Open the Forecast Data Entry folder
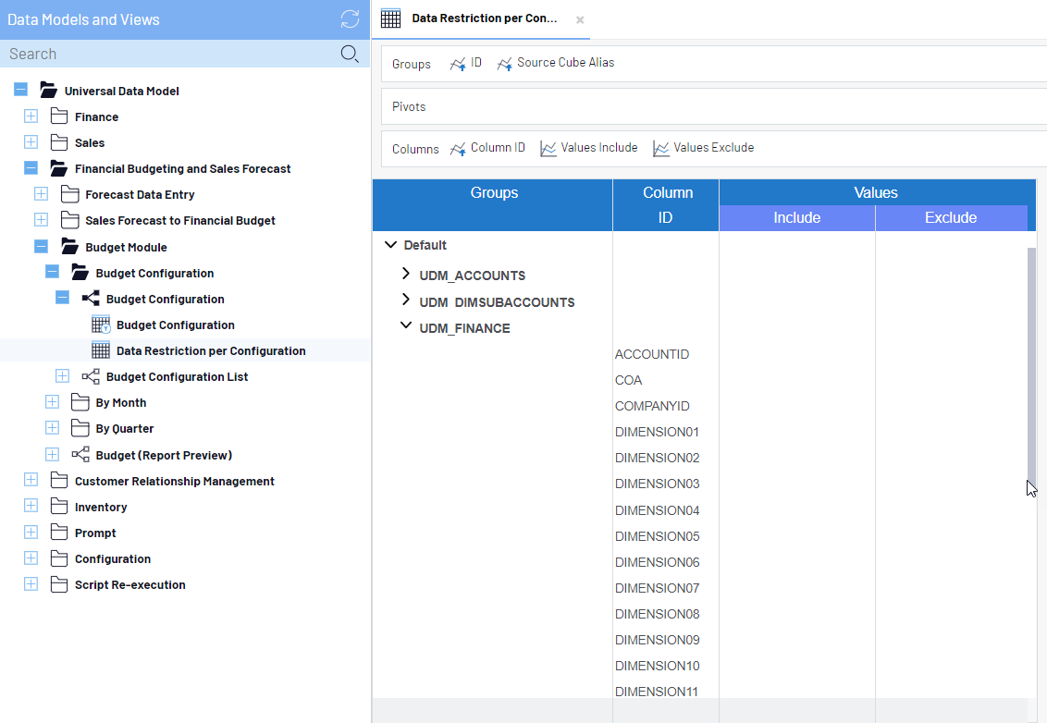1047x723 pixels. pos(139,195)
